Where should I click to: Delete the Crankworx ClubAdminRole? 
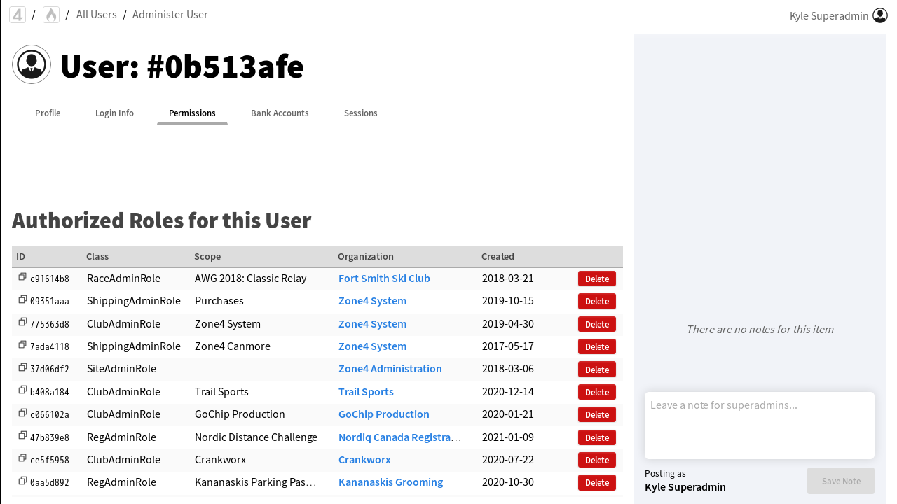click(x=596, y=461)
